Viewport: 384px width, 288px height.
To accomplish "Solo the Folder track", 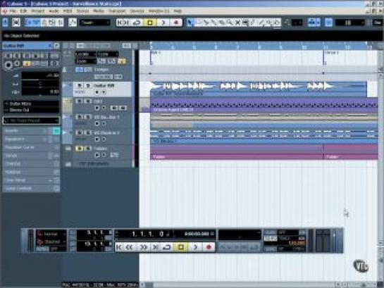I will (x=88, y=149).
